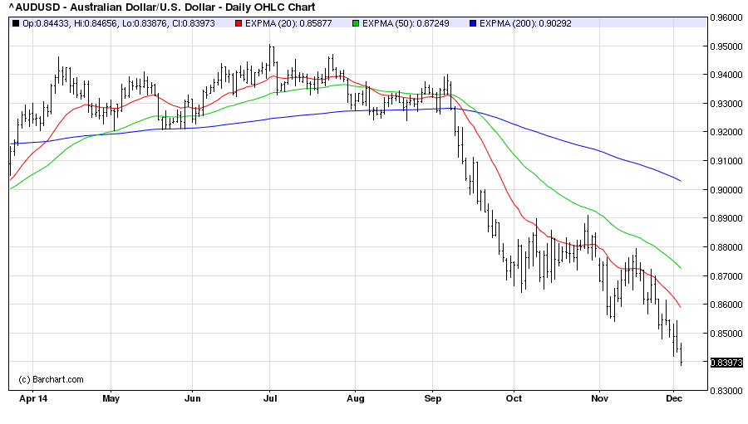The image size is (748, 424).
Task: Click the OHLC open/high/low/close values readout
Action: (x=118, y=23)
